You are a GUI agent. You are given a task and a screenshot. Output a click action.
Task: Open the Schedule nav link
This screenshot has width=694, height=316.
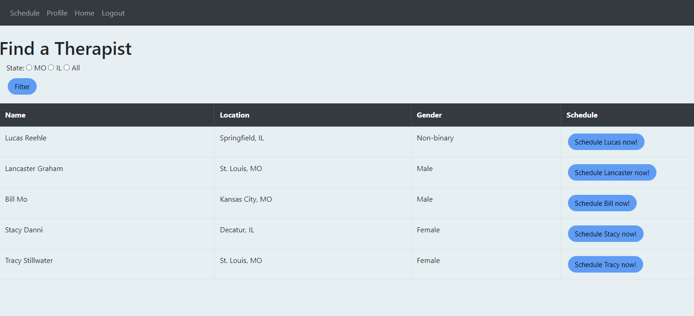tap(25, 13)
